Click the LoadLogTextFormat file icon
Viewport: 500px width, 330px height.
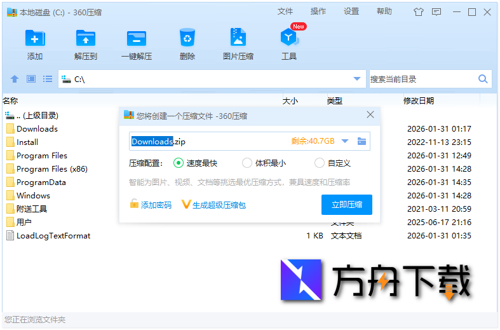coord(10,235)
